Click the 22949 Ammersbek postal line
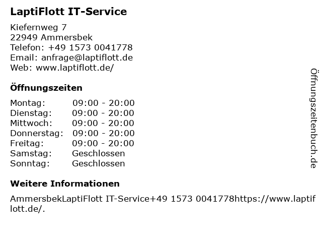Screen dimensions: 322x242 click(x=51, y=37)
